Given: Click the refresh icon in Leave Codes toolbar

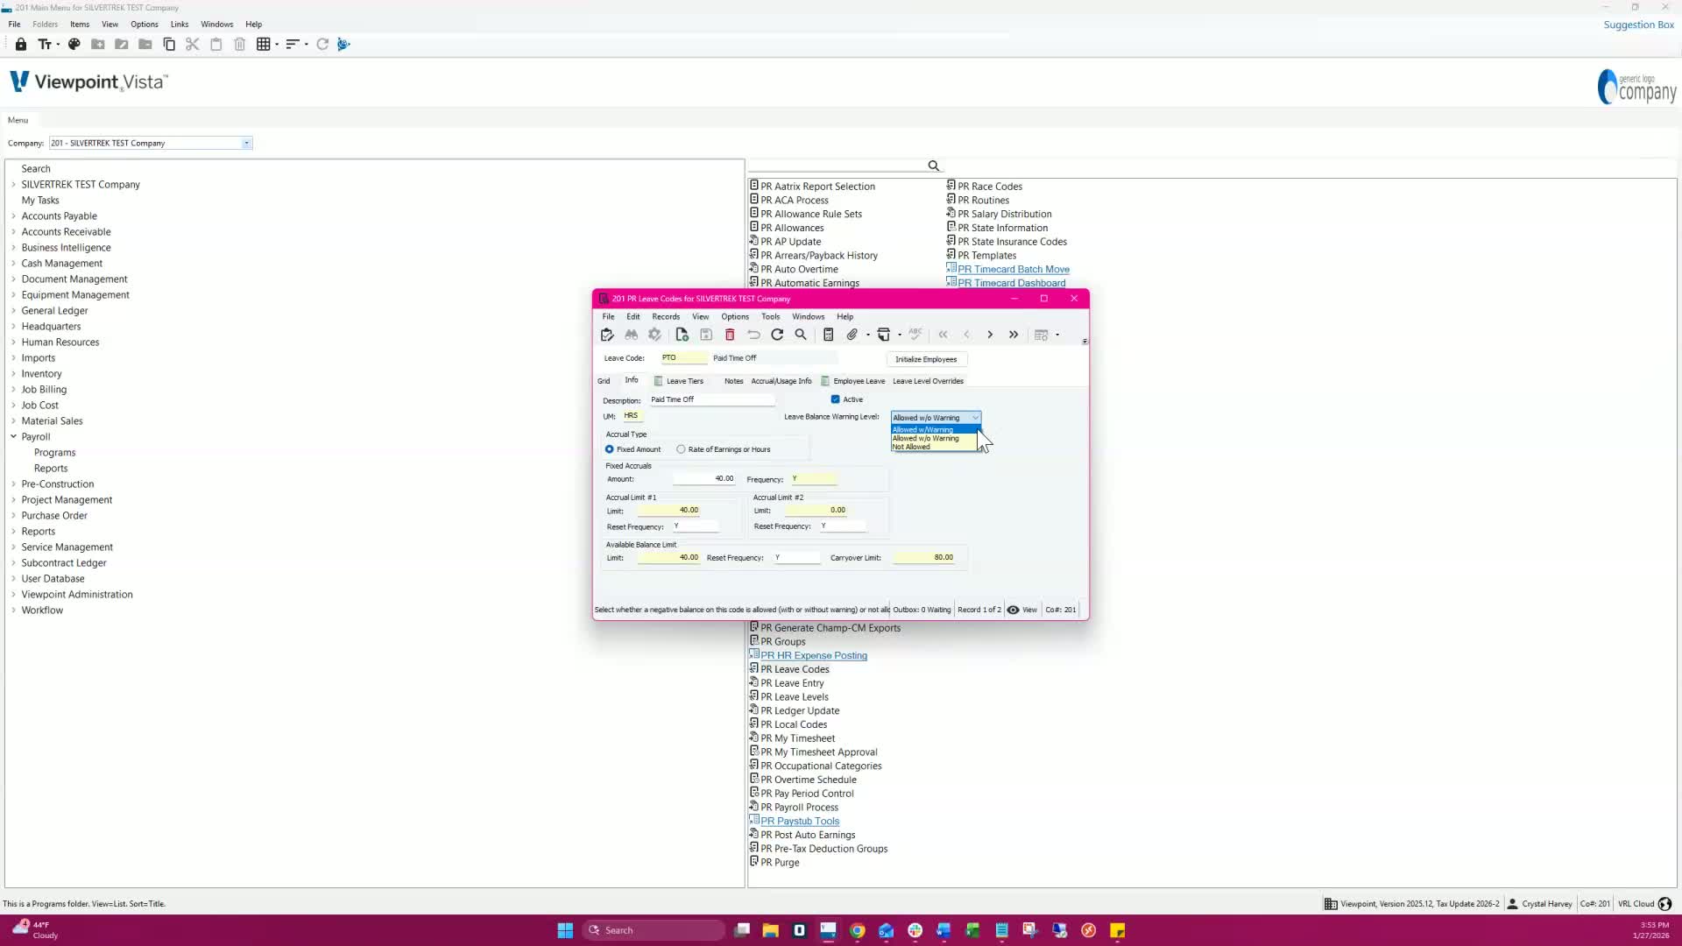Looking at the screenshot, I should [777, 335].
